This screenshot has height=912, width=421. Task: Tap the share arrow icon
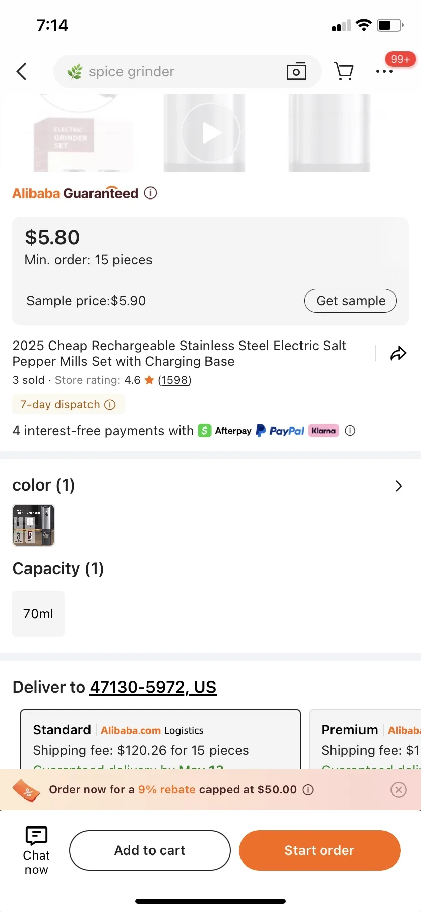coord(398,353)
